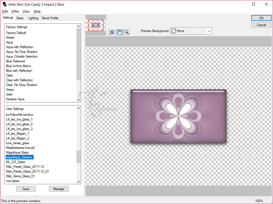Image resolution: width=273 pixels, height=204 pixels.
Task: Select ML_OS_Glass user setting
Action: click(16, 162)
